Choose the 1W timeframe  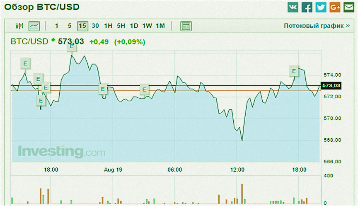(x=147, y=26)
